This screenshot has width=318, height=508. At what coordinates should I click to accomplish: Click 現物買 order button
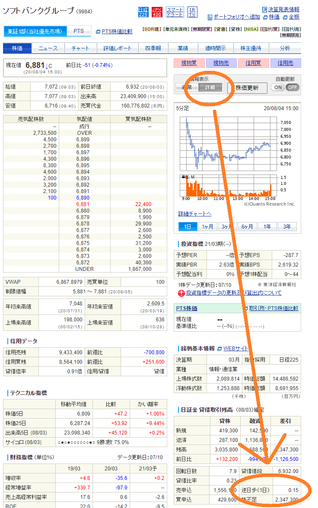tap(189, 63)
